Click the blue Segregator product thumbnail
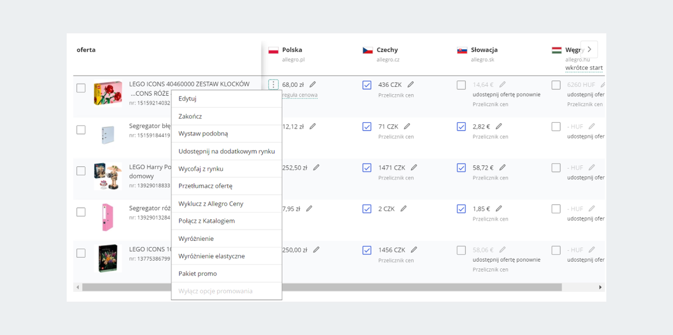This screenshot has width=673, height=335. (x=108, y=135)
